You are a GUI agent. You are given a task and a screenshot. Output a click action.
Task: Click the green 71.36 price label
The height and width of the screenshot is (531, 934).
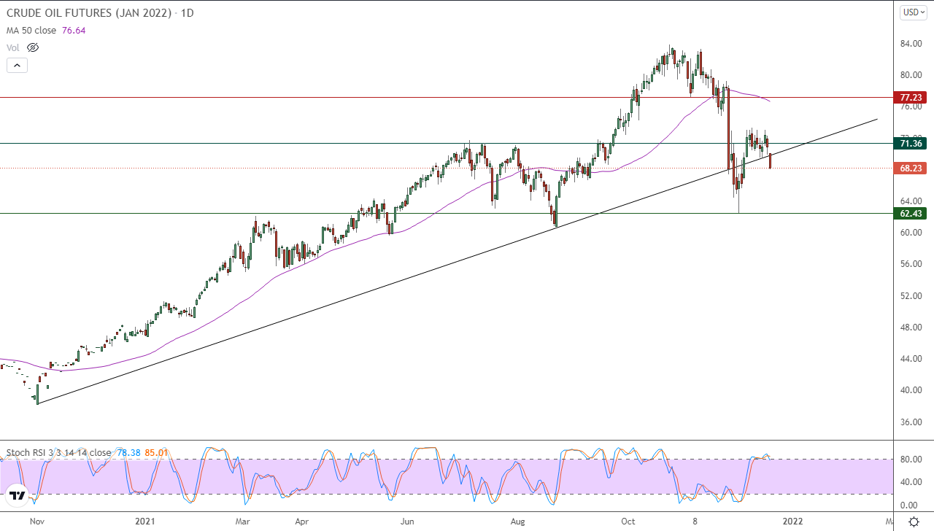(911, 144)
